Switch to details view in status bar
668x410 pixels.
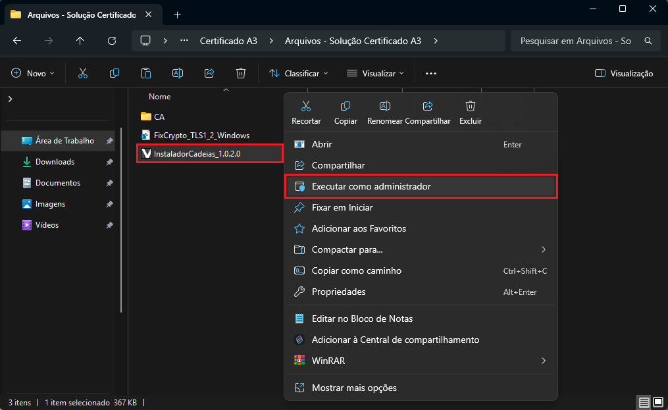644,402
